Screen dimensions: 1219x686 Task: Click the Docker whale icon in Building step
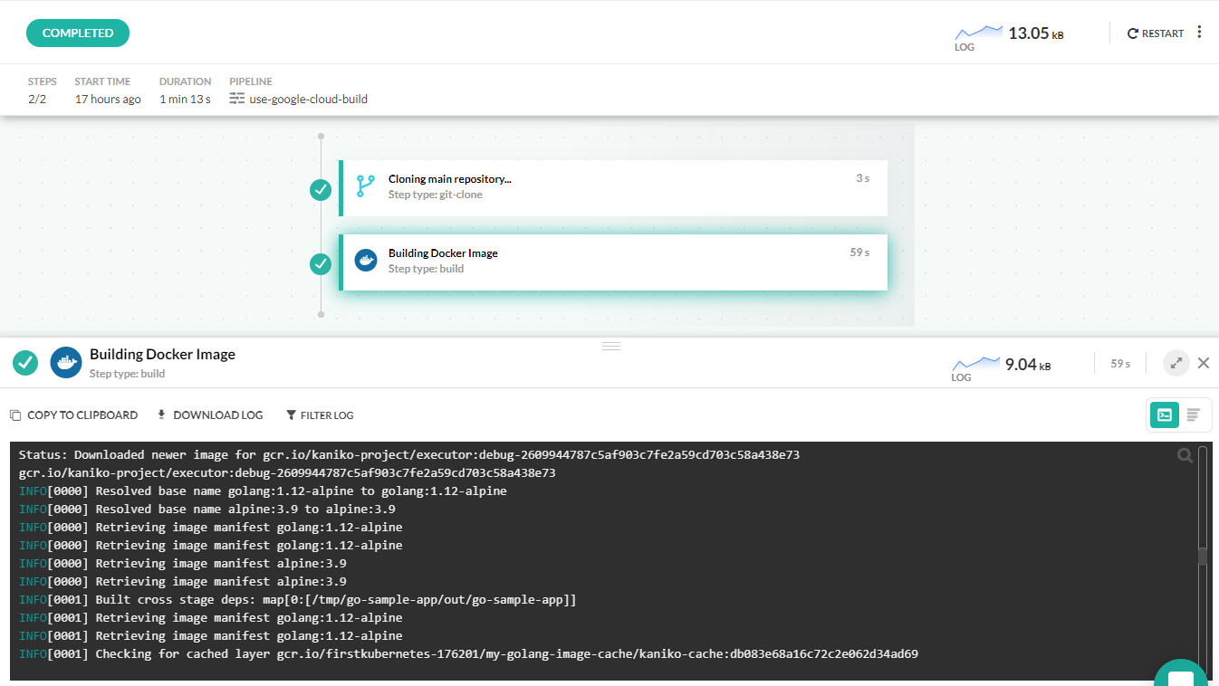tap(366, 261)
